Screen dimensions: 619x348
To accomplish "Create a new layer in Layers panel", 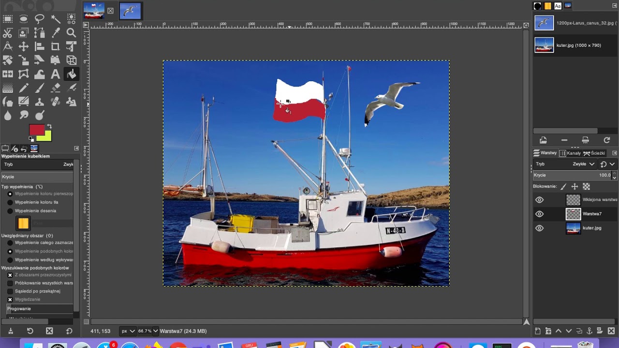I will (538, 331).
